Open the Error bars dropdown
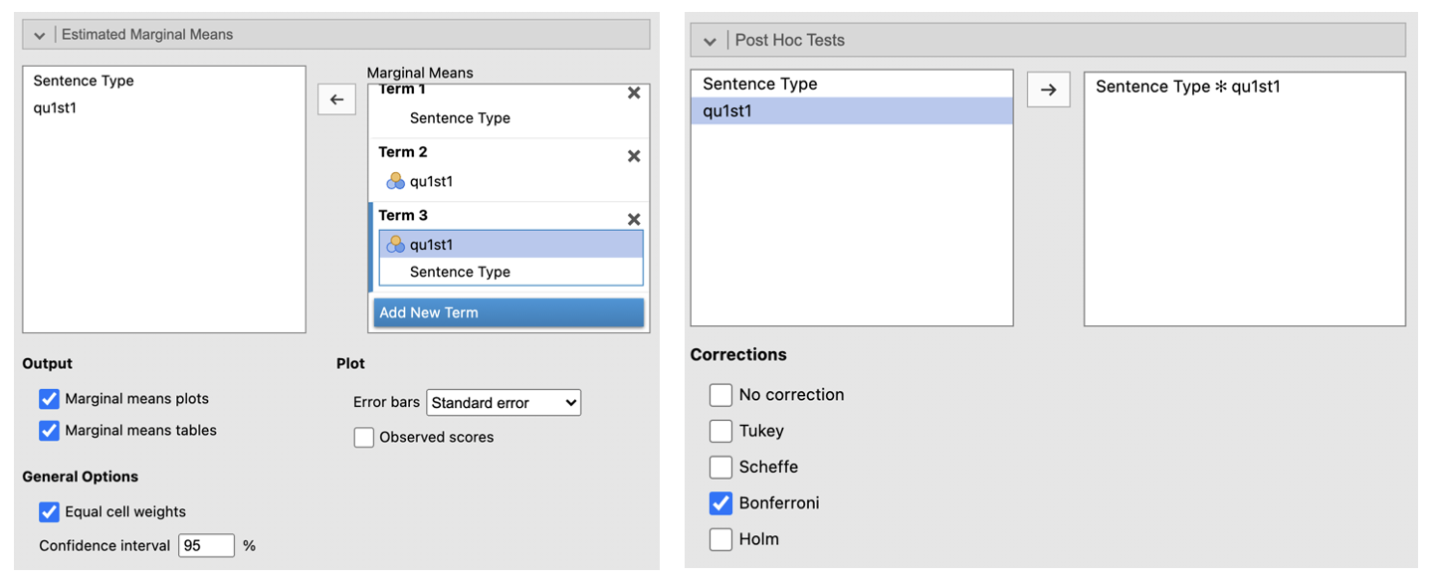The height and width of the screenshot is (587, 1433). (504, 403)
